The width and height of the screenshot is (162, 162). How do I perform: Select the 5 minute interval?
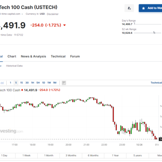(16, 83)
